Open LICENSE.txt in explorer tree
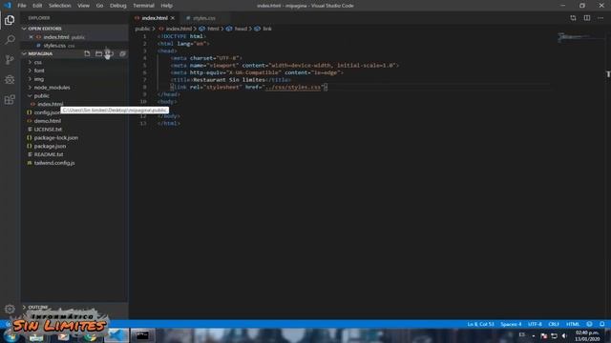The image size is (611, 343). 48,130
